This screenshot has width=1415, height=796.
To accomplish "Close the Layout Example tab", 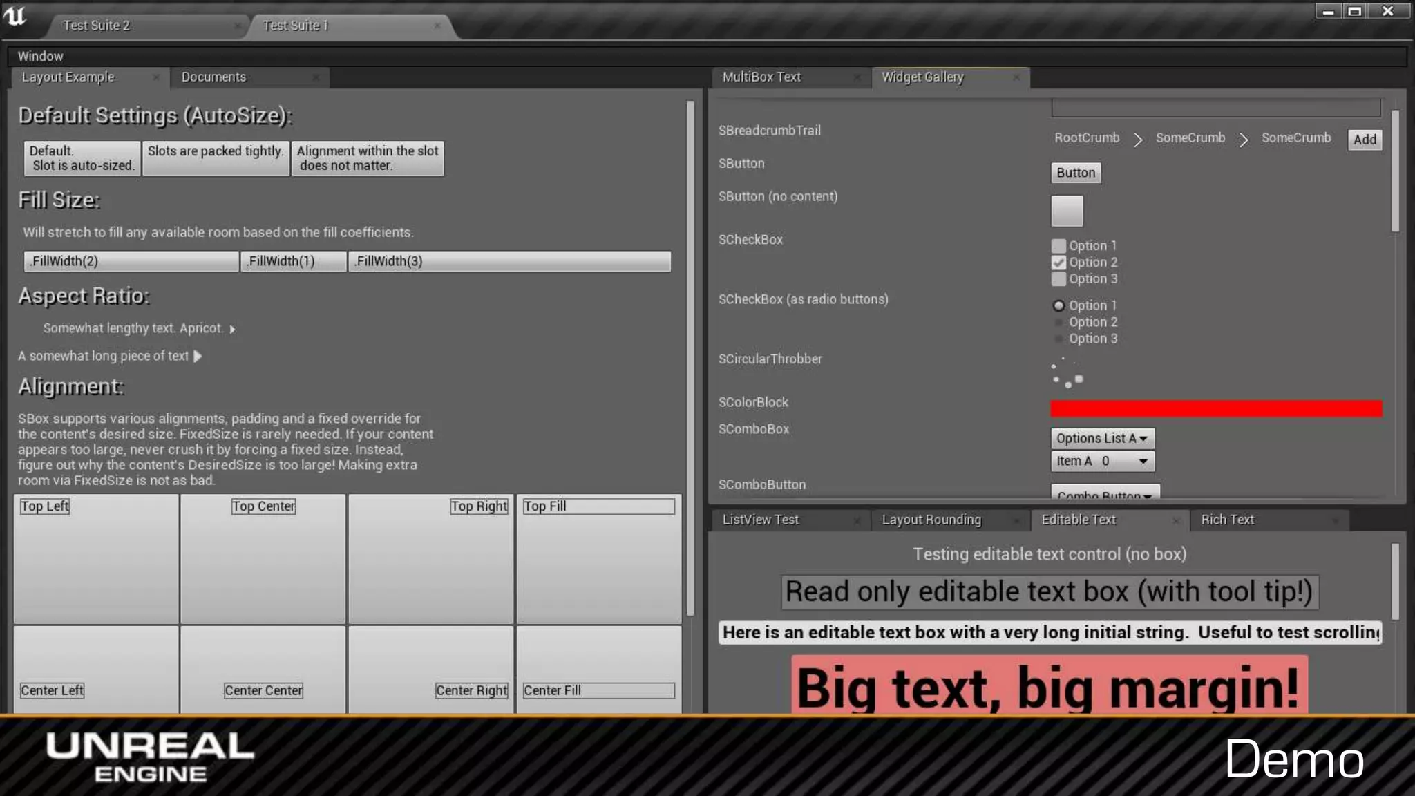I will (156, 77).
